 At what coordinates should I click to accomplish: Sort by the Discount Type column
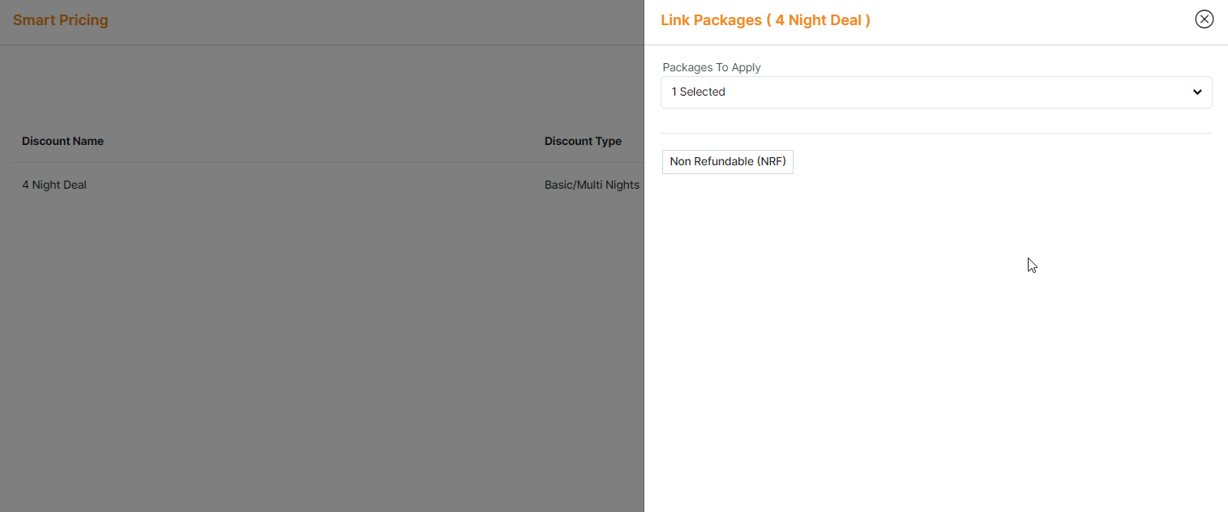583,140
